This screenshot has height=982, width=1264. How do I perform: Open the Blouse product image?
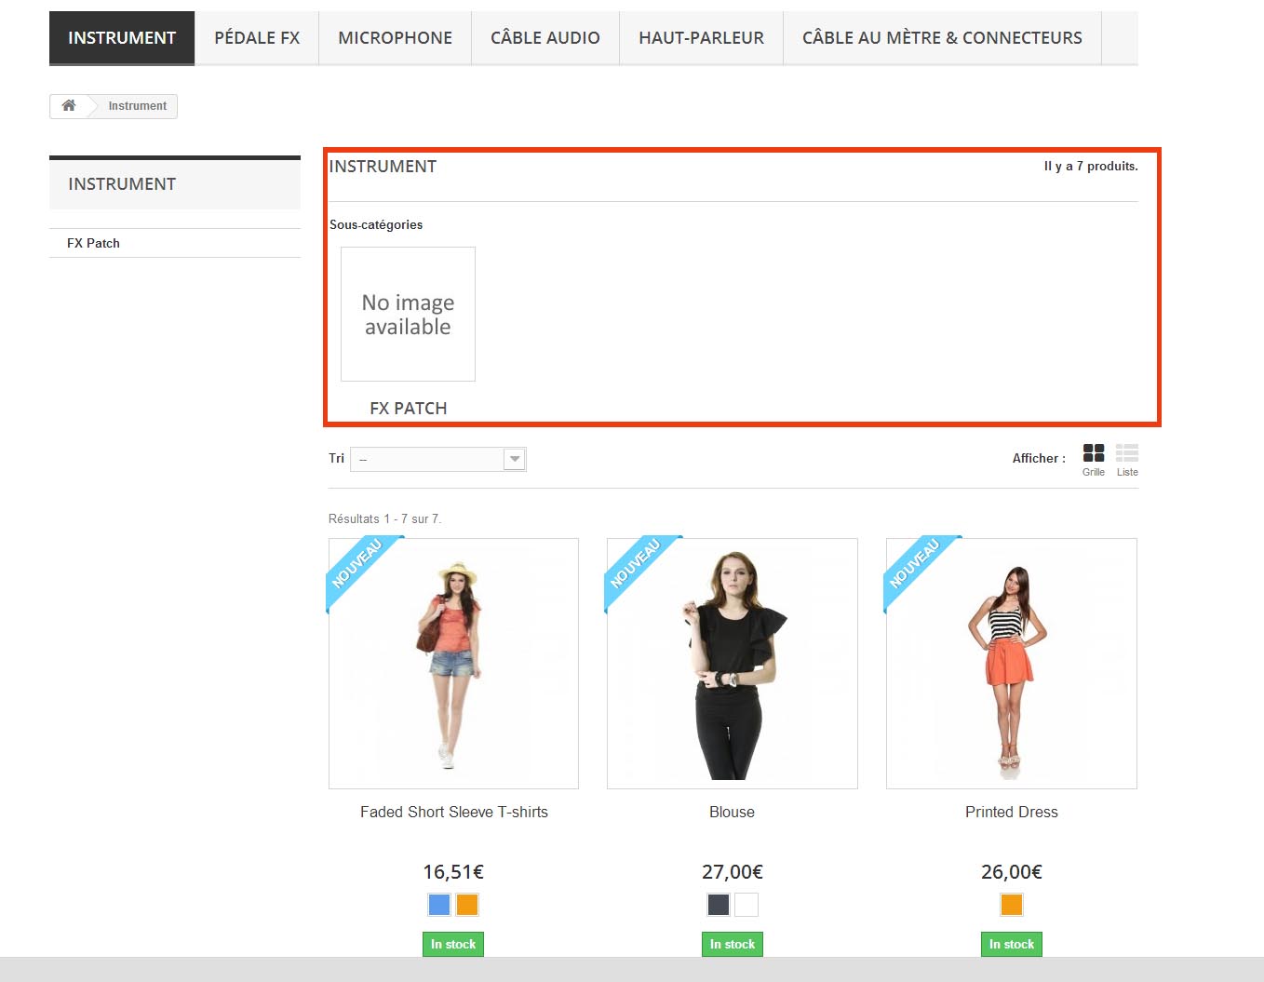pyautogui.click(x=733, y=664)
